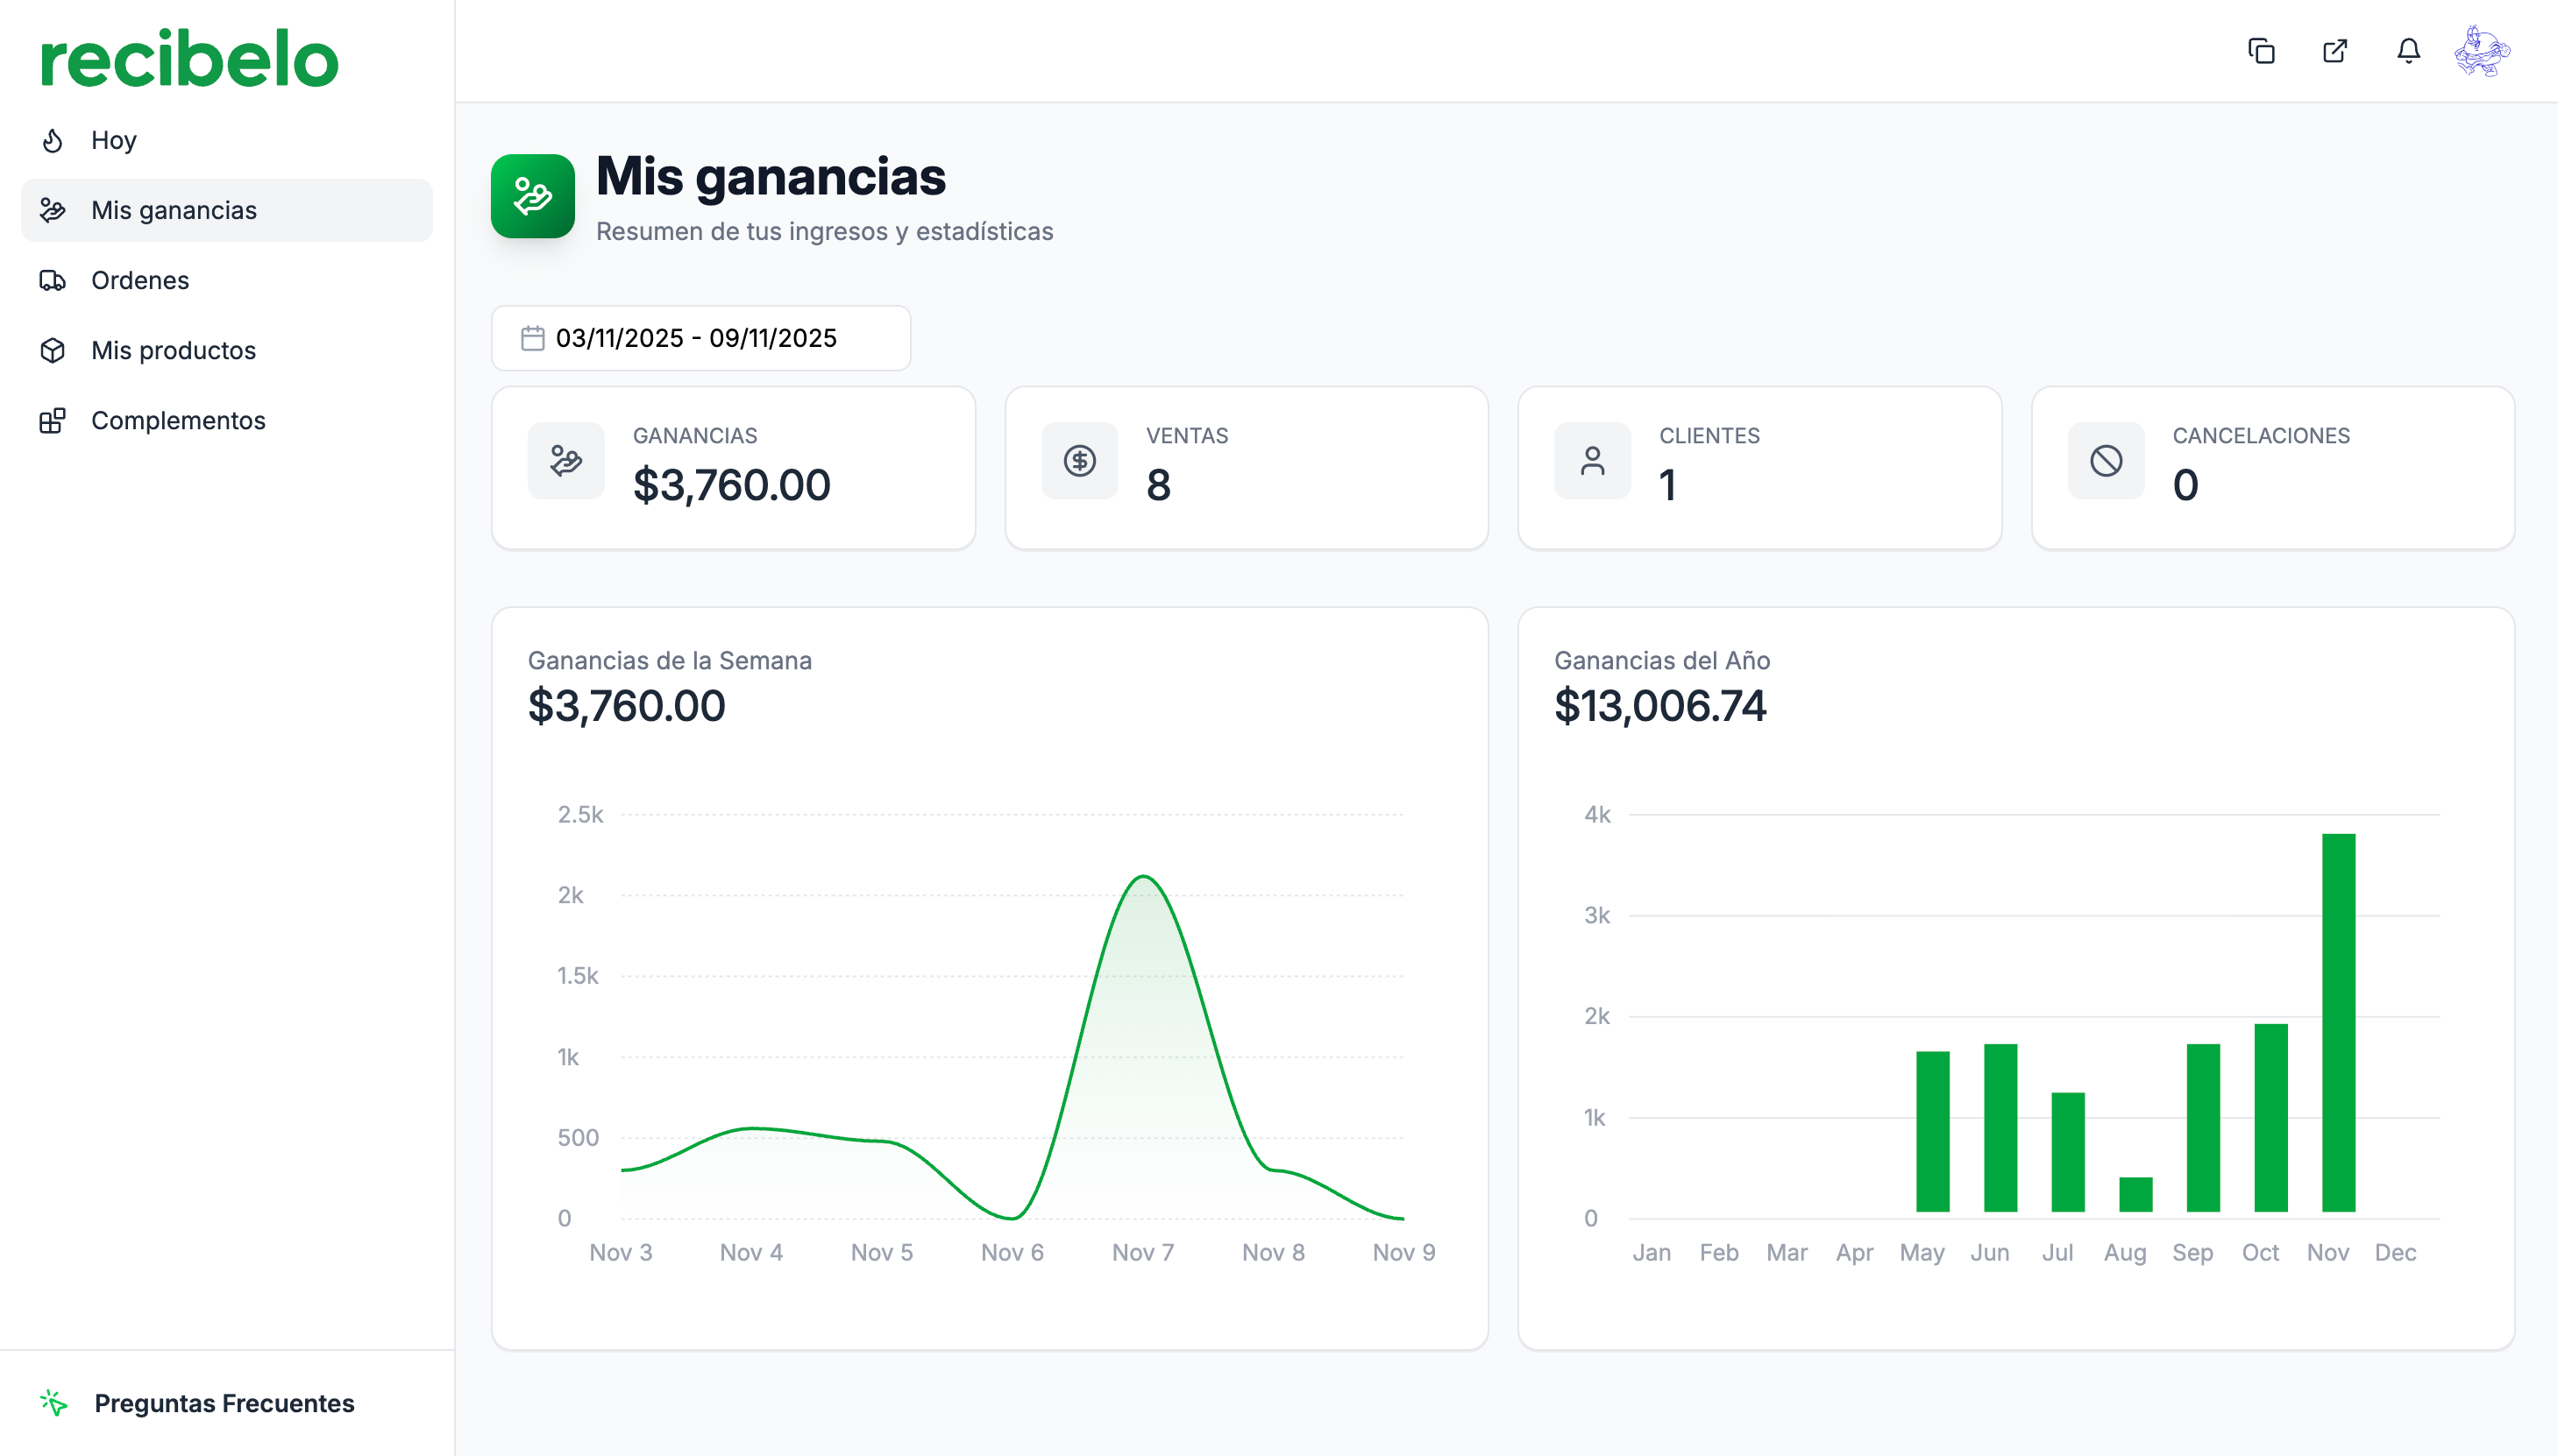The image size is (2558, 1456).
Task: Click the Clientes person icon
Action: point(1593,461)
